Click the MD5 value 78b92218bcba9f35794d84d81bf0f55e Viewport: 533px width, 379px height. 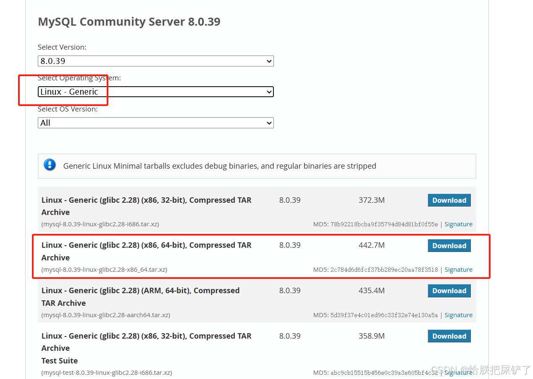coord(384,224)
